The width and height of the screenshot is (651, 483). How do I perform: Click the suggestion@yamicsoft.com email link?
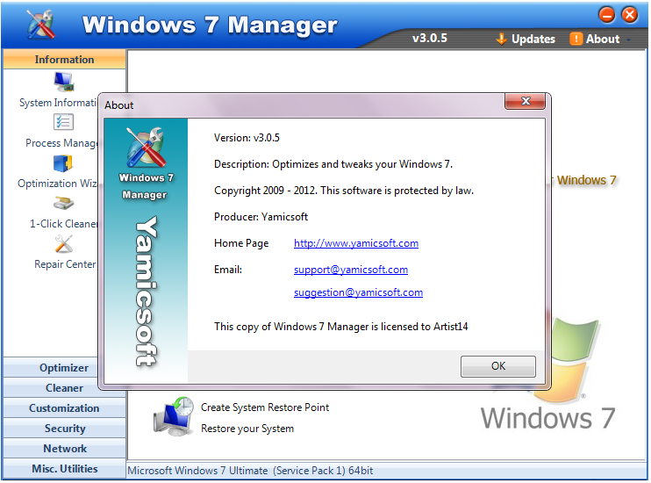358,292
